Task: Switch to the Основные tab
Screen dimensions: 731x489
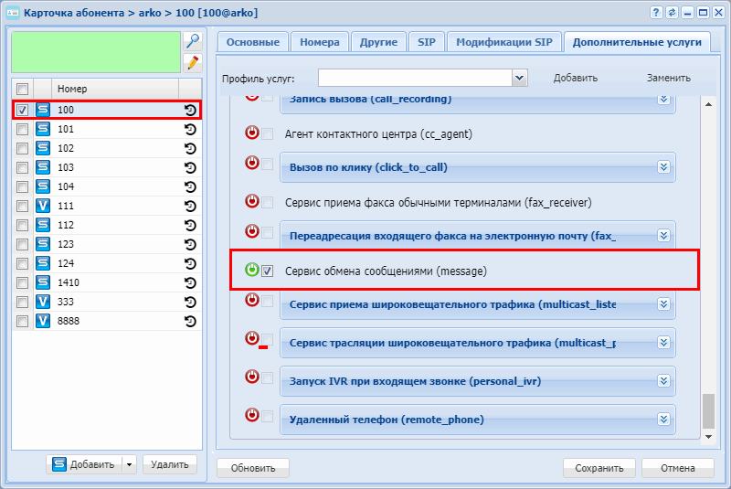Action: pyautogui.click(x=253, y=42)
